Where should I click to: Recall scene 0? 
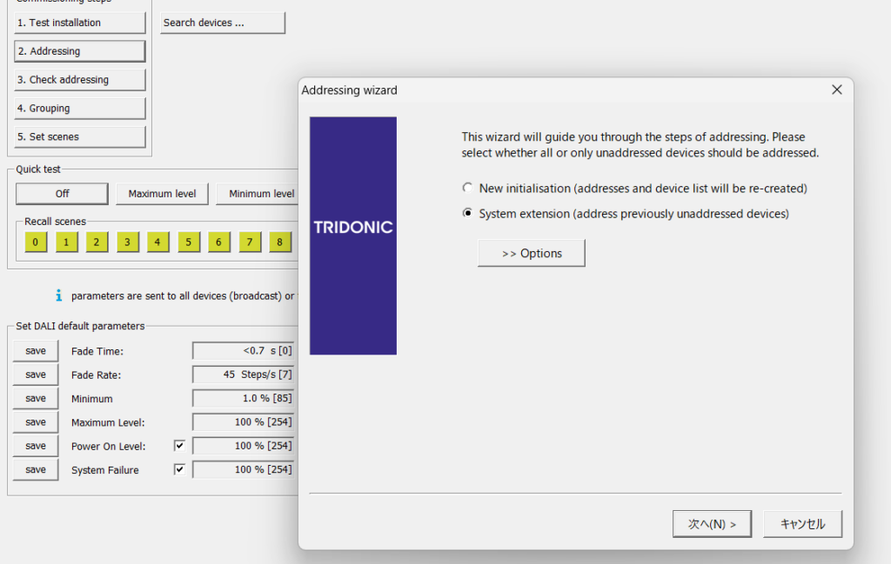tap(35, 242)
